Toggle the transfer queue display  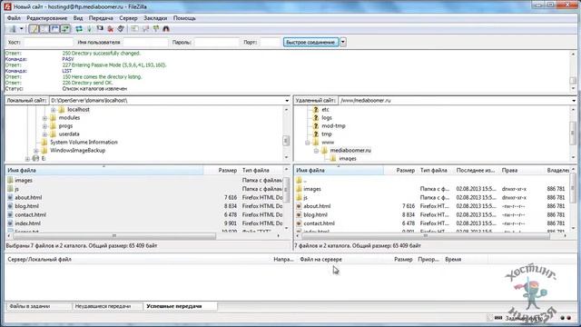click(65, 28)
